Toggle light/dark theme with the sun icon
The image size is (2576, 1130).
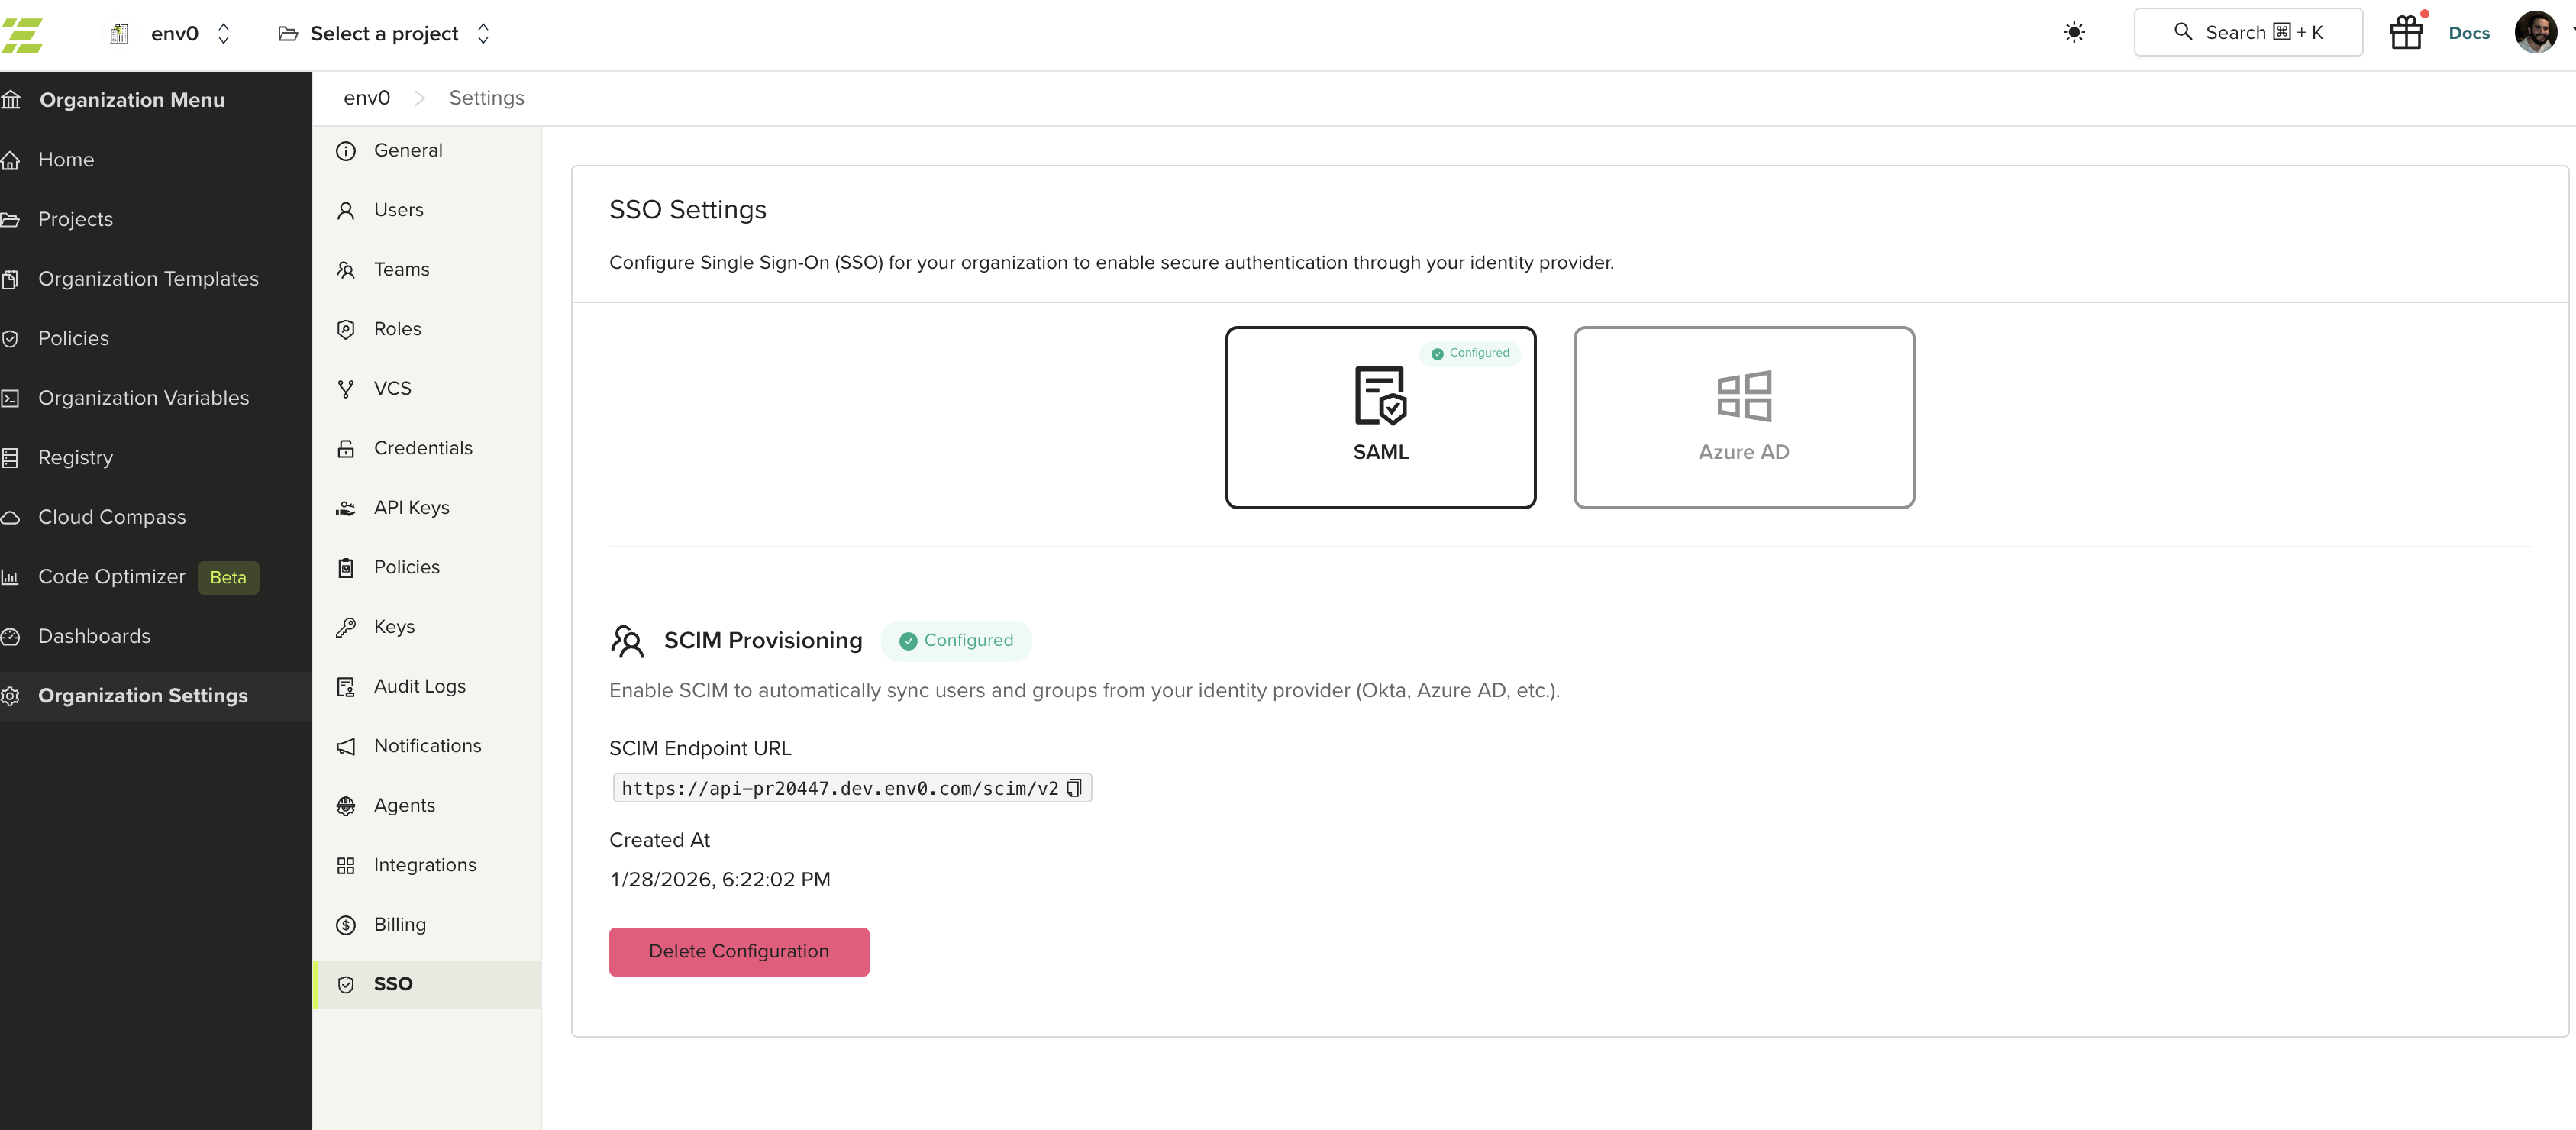(2074, 32)
